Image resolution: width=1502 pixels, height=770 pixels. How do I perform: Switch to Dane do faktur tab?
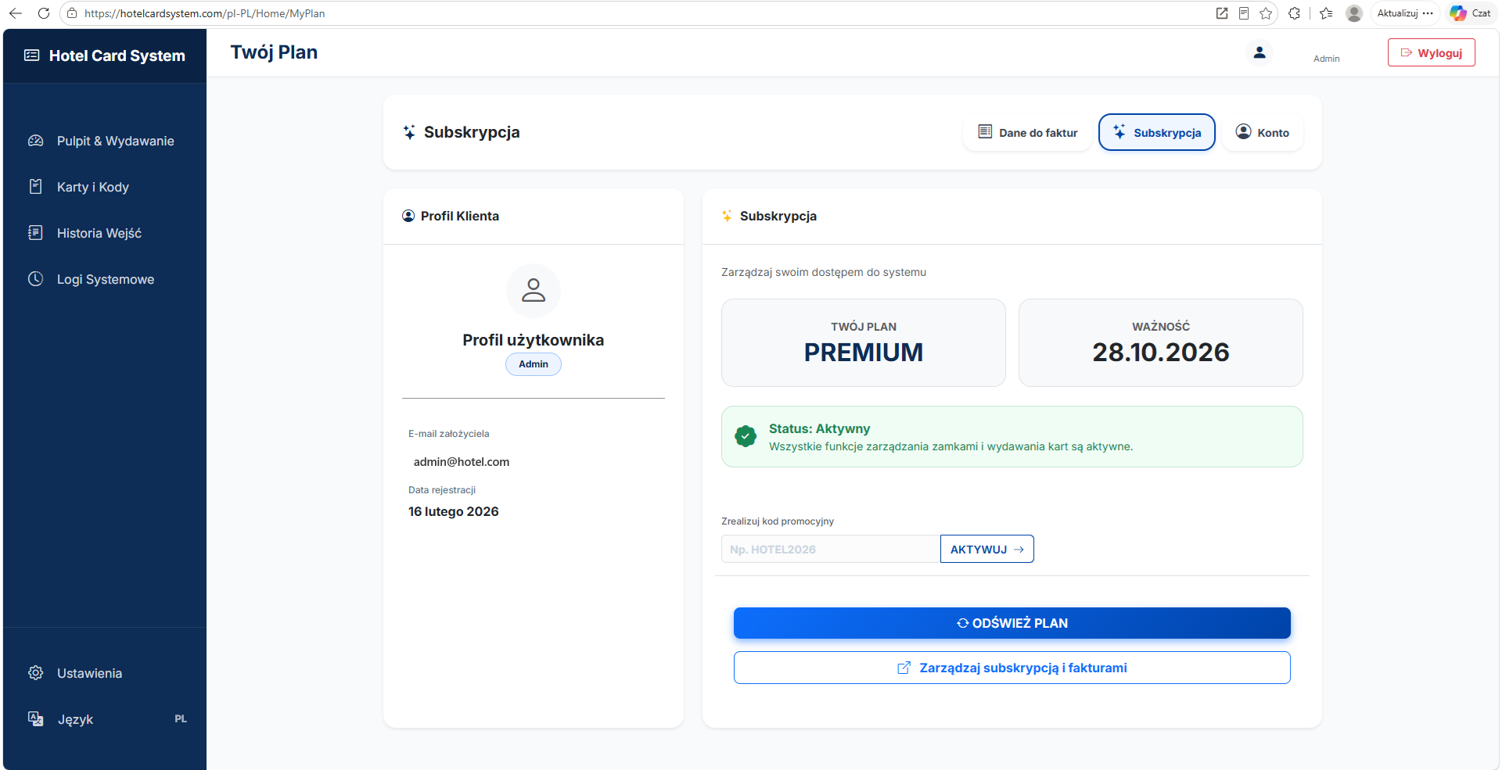coord(1028,132)
